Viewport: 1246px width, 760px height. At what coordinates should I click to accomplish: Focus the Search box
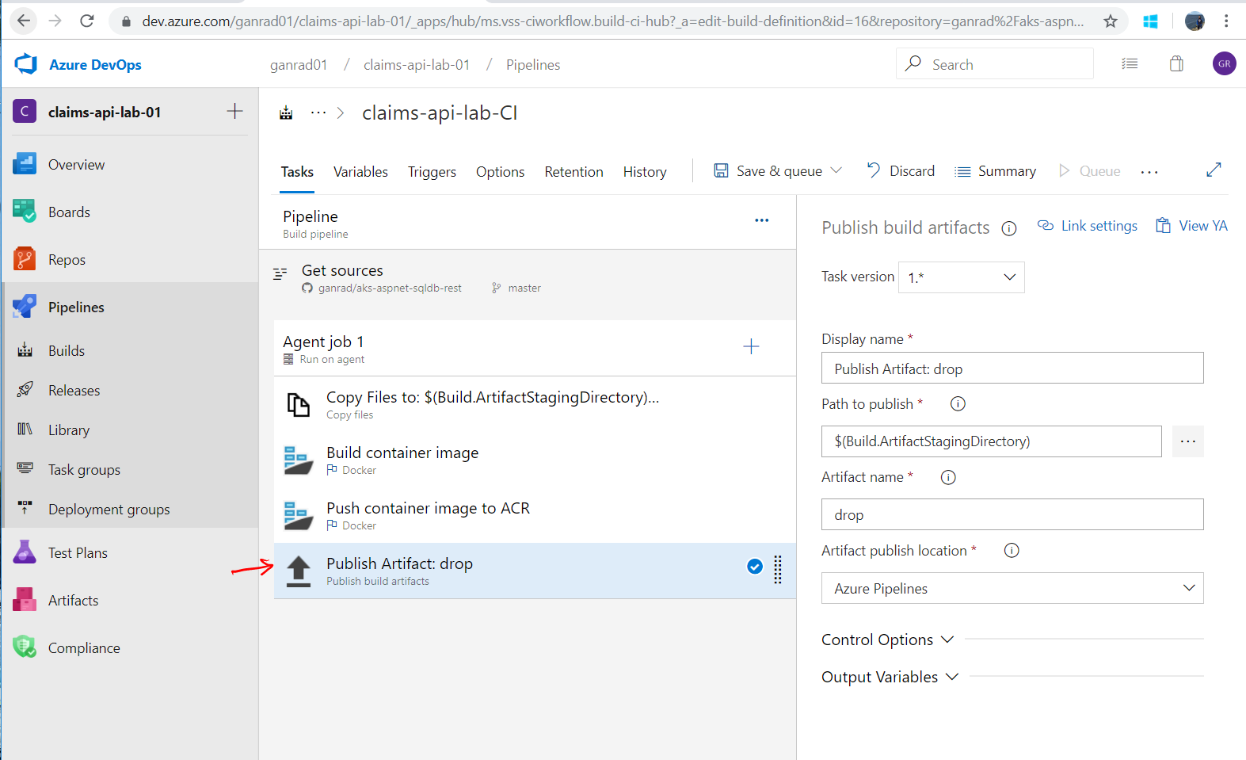tap(995, 63)
